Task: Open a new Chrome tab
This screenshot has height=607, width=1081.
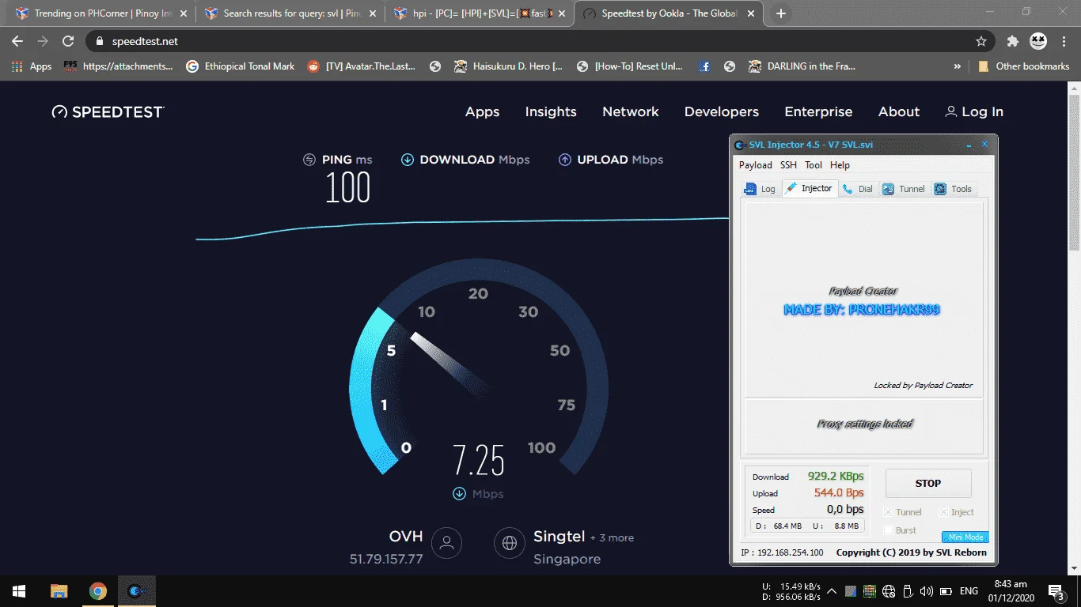Action: coord(781,13)
